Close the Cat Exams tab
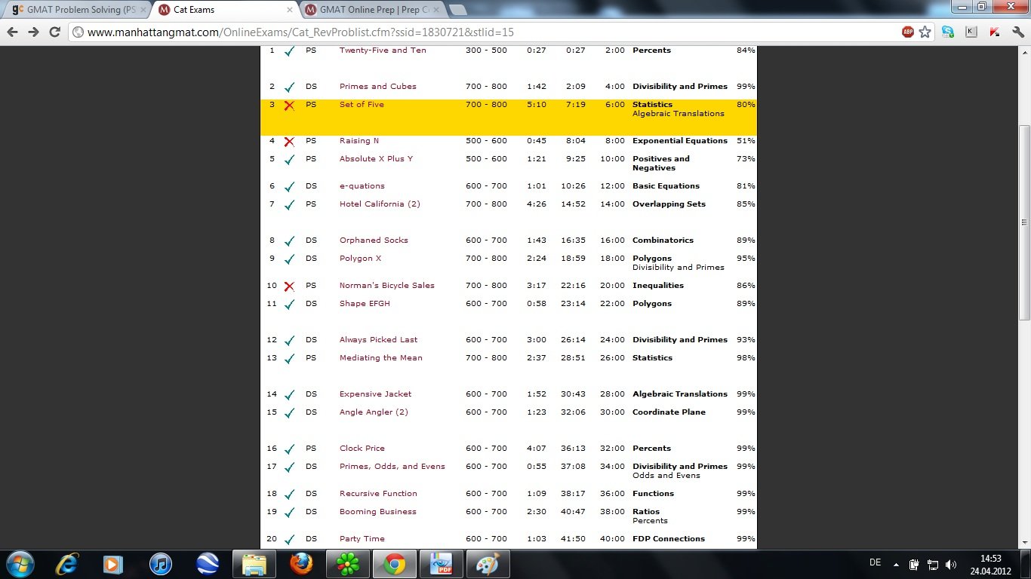 tap(290, 10)
